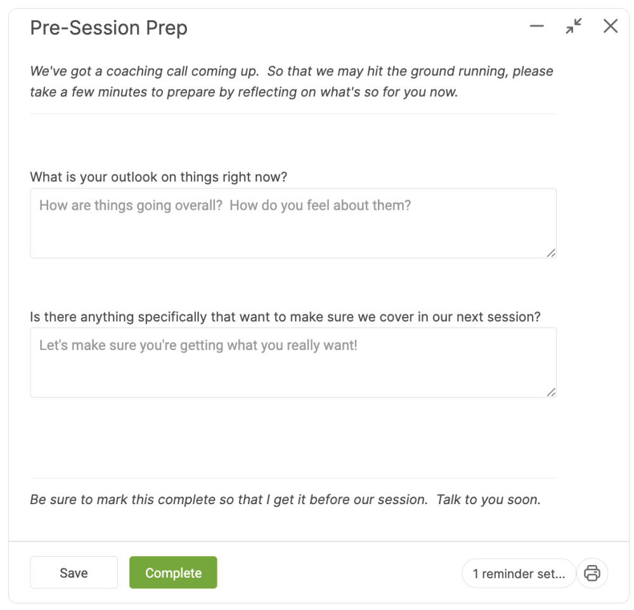This screenshot has width=634, height=610.
Task: Click resize handle of next session text box
Action: click(551, 393)
